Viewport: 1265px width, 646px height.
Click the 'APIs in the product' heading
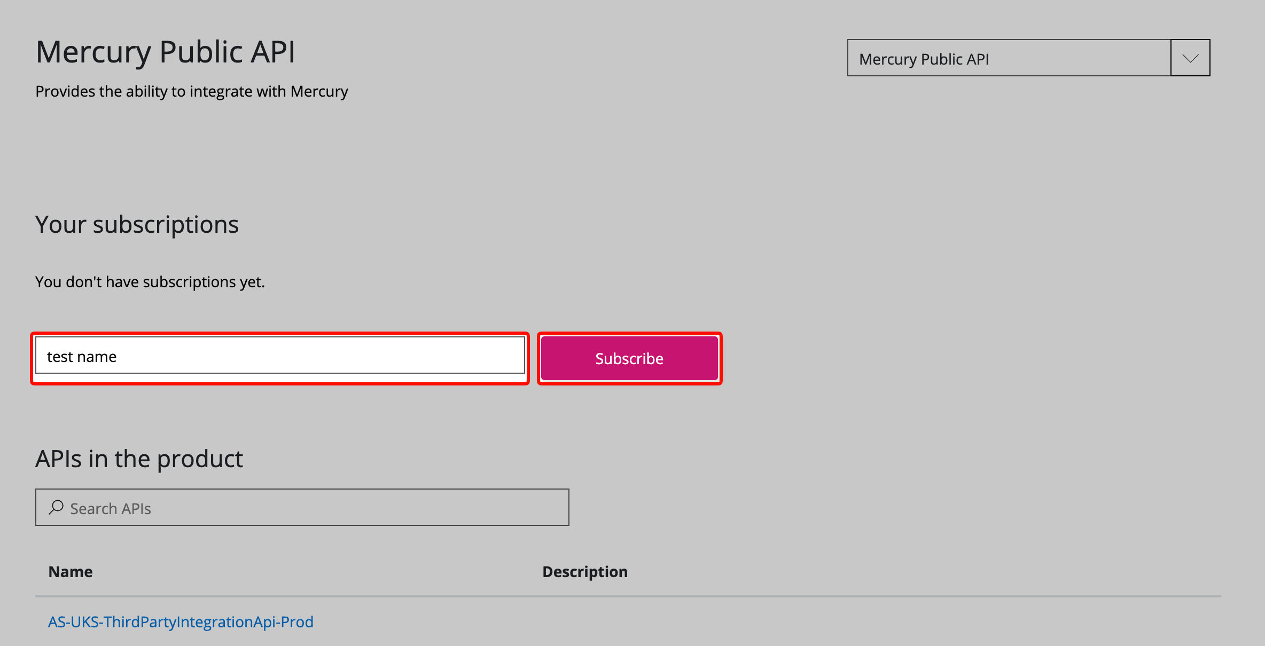139,459
